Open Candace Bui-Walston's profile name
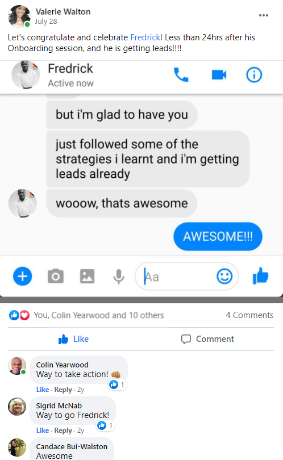Viewport: 283px width, 460px height. coord(72,446)
